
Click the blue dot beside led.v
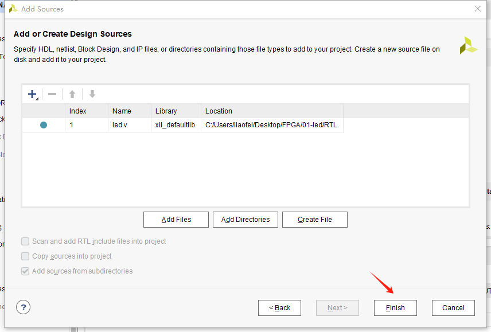[44, 125]
